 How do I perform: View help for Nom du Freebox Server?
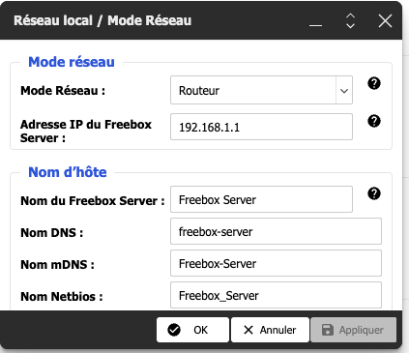(374, 193)
